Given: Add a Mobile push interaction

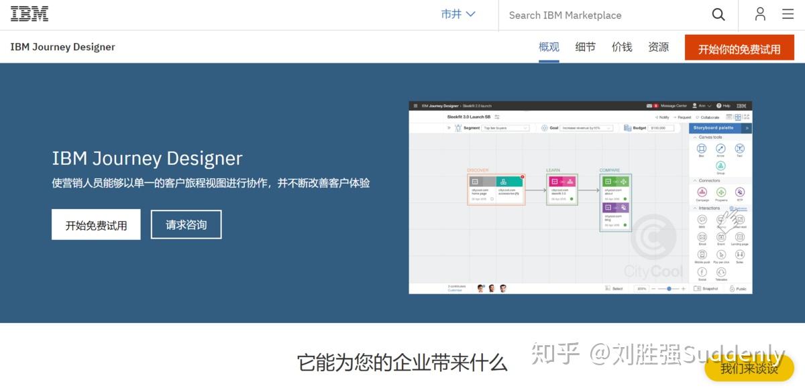Looking at the screenshot, I should [702, 253].
